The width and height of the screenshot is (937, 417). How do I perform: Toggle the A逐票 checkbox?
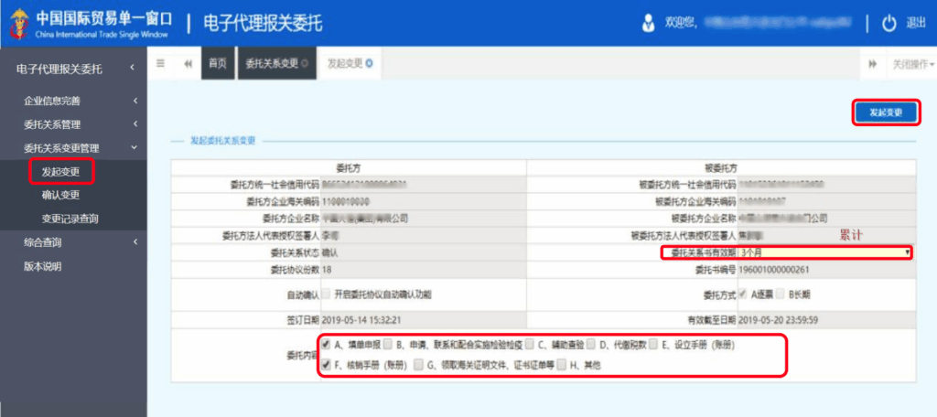[x=743, y=294]
